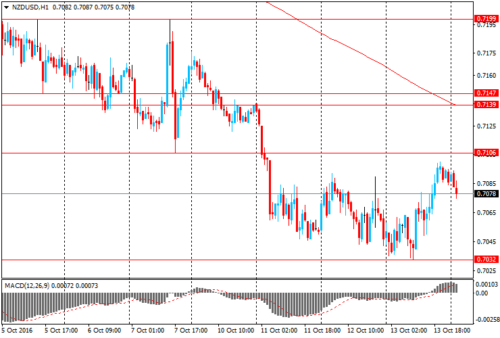This screenshot has width=500, height=338.
Task: Click the 12 Oct 10:00 time label
Action: coord(366,331)
